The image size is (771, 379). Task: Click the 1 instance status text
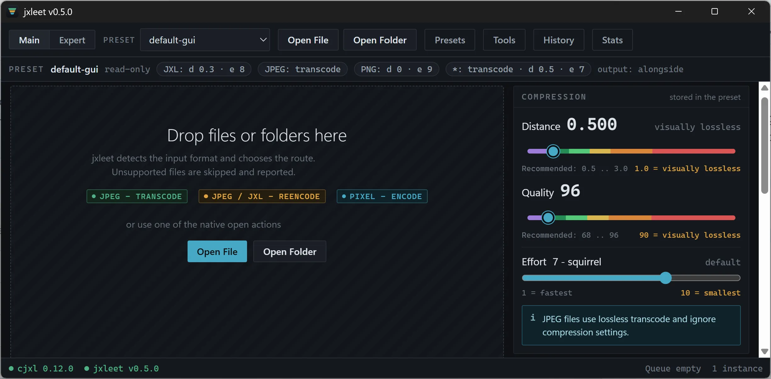pos(737,368)
